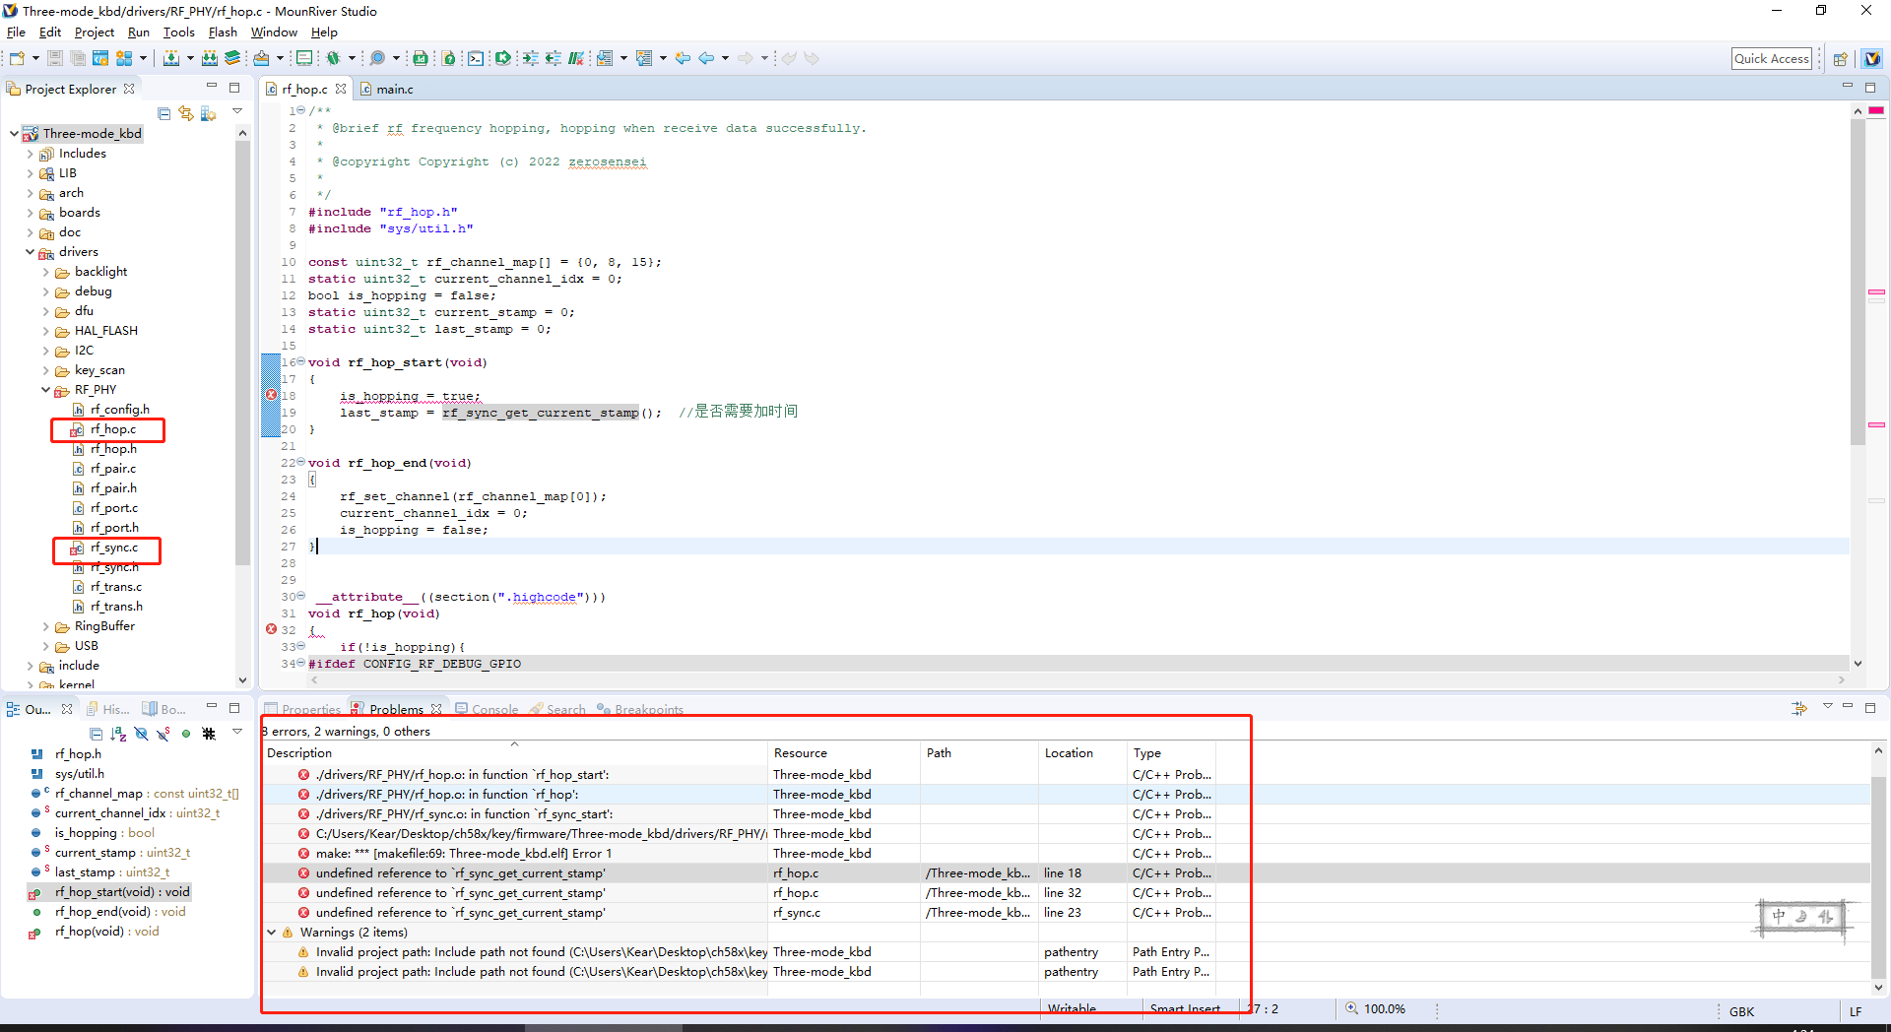Toggle alphabetical sort in Outline panel

118,734
